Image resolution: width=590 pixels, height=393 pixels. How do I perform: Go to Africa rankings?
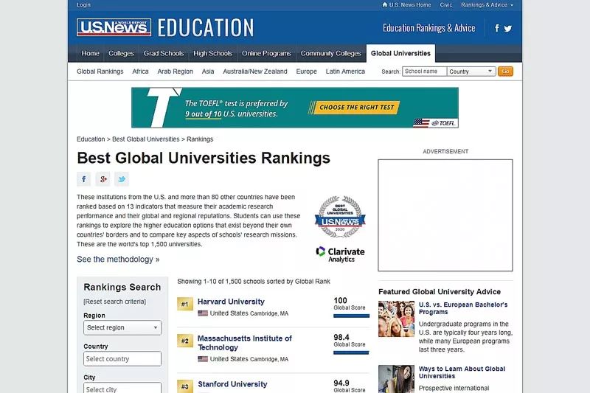click(x=140, y=72)
